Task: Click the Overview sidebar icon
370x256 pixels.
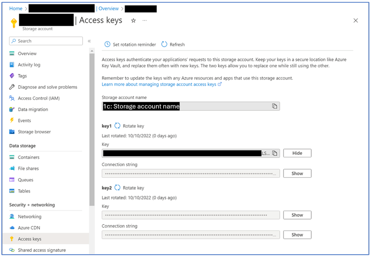Action: coord(12,54)
